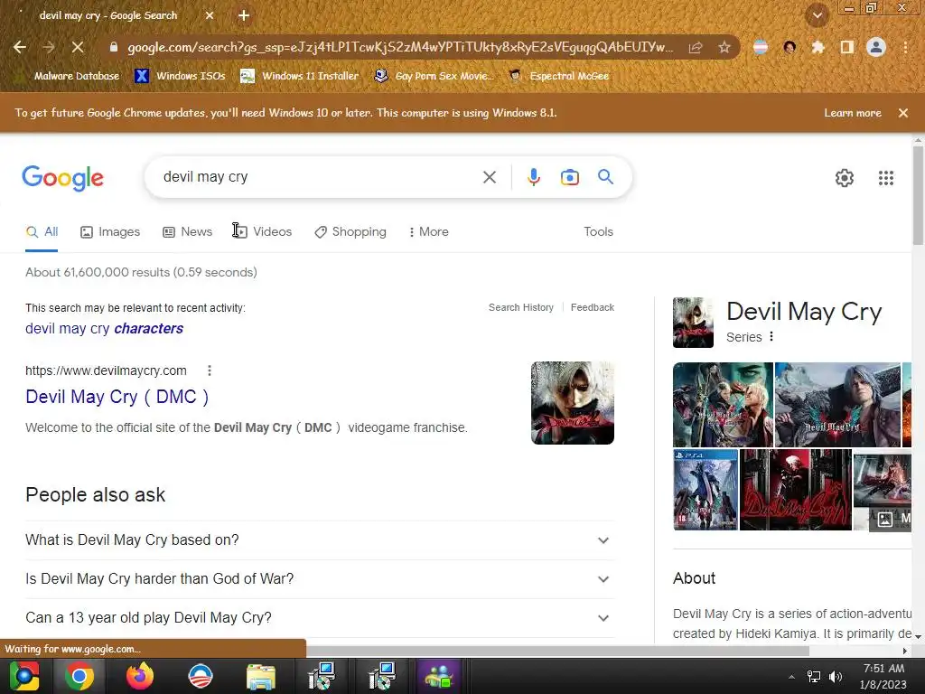
Task: Bookmark this page with the star icon
Action: [x=724, y=47]
